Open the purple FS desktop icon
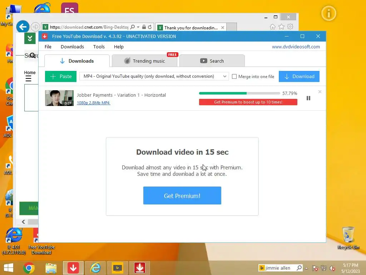This screenshot has width=366, height=275. [x=70, y=8]
